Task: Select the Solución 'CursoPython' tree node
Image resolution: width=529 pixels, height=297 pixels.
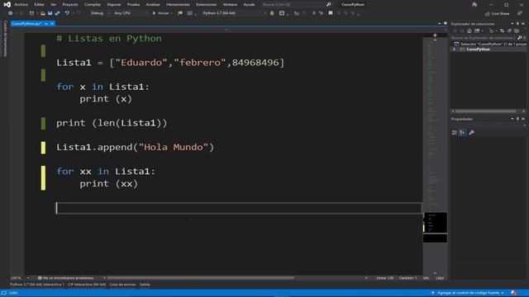Action: (491, 44)
